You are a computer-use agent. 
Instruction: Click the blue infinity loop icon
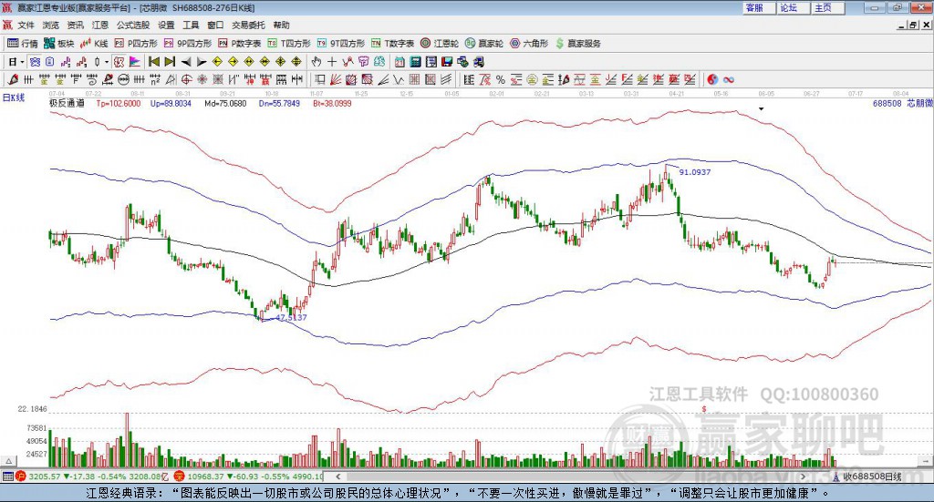(729, 79)
